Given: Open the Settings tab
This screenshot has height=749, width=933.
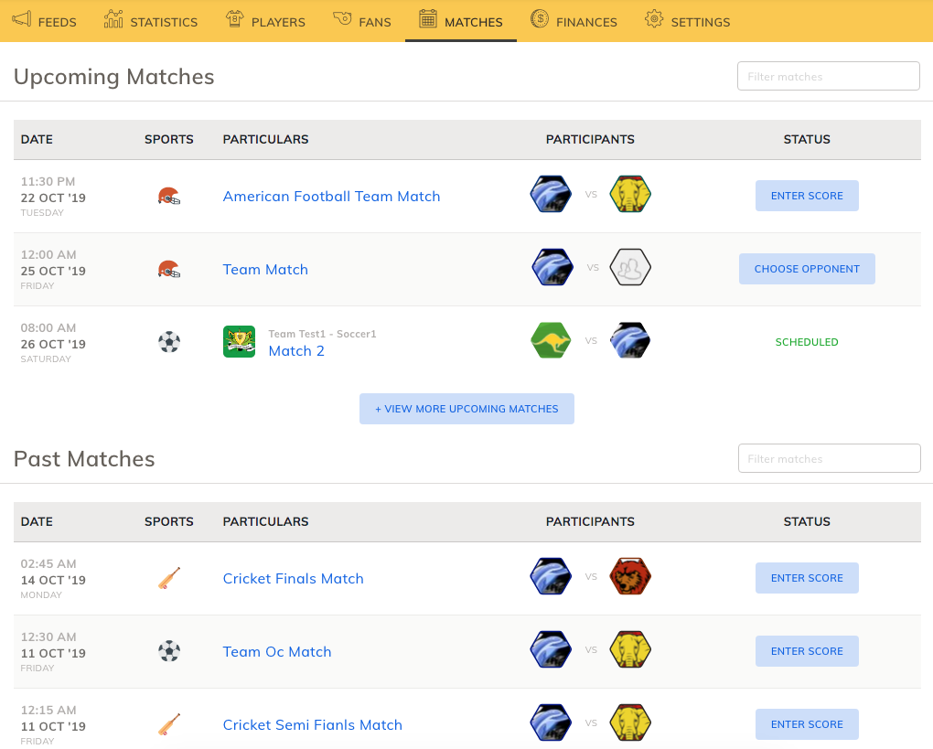Looking at the screenshot, I should coord(687,21).
